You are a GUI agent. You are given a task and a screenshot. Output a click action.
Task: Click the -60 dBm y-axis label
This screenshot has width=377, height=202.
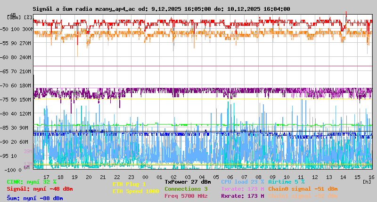coord(15,57)
